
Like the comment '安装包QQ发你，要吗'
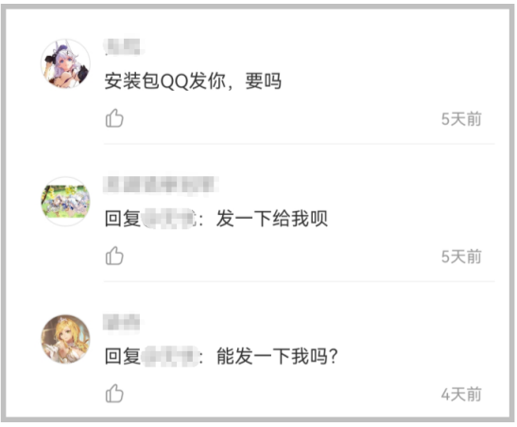coord(114,118)
